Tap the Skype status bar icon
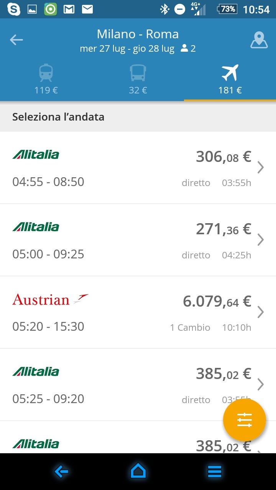The image size is (276, 490). coord(14,9)
